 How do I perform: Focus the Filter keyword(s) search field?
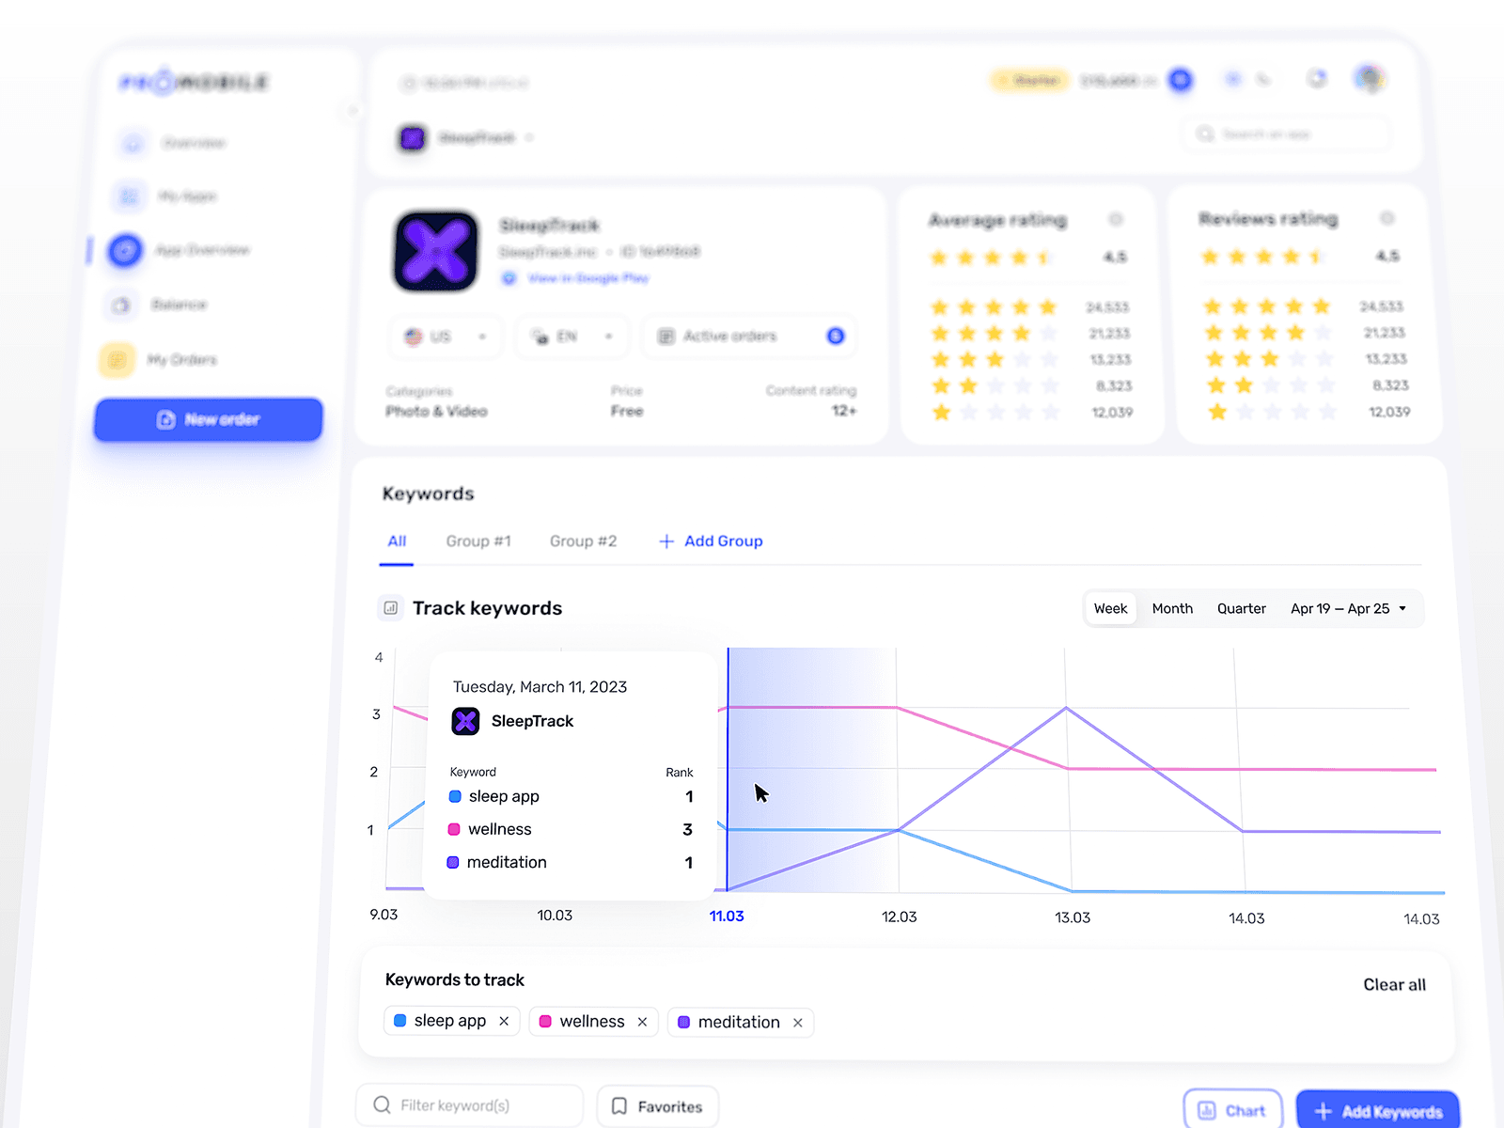tap(470, 1105)
